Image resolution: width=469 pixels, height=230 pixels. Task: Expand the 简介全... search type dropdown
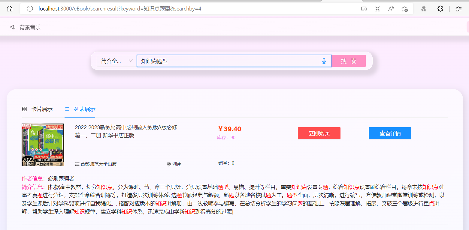point(116,61)
